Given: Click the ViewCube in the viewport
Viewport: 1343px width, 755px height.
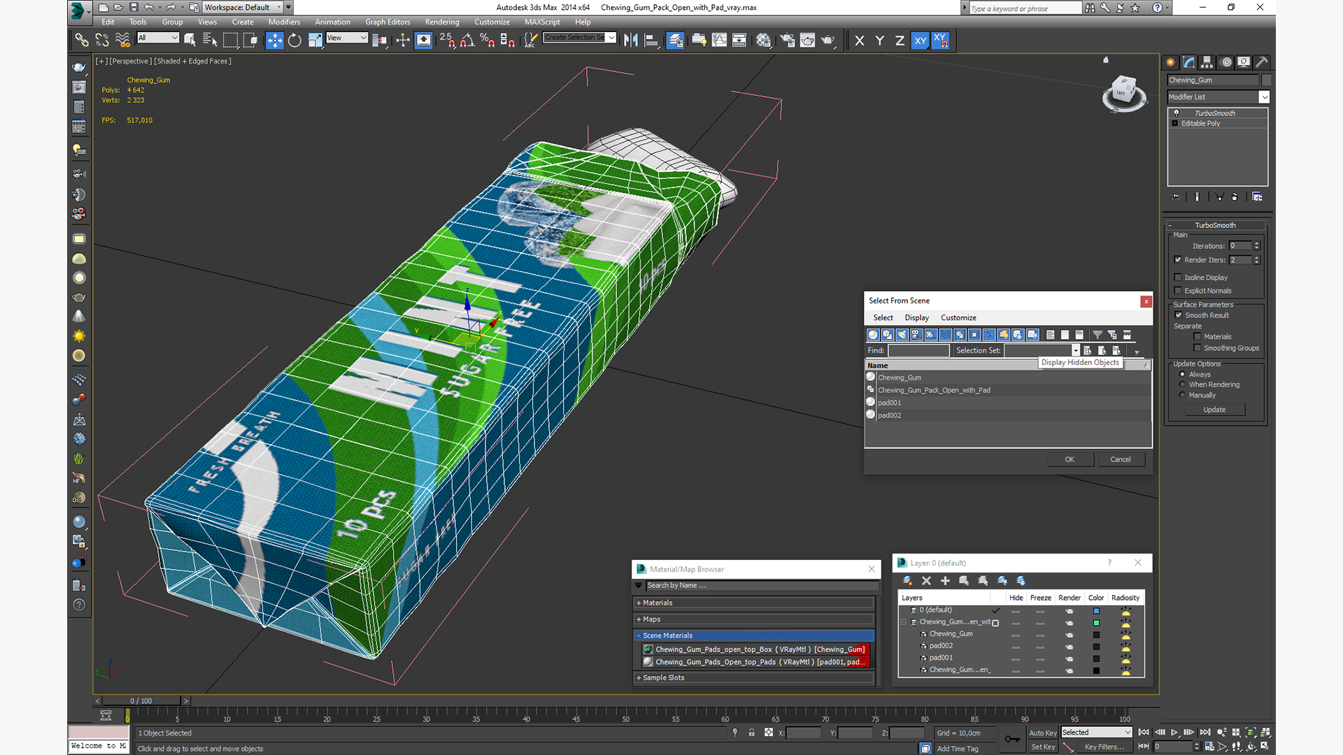Looking at the screenshot, I should [x=1124, y=92].
